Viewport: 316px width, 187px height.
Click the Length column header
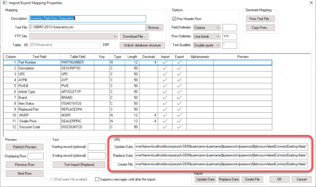point(132,57)
